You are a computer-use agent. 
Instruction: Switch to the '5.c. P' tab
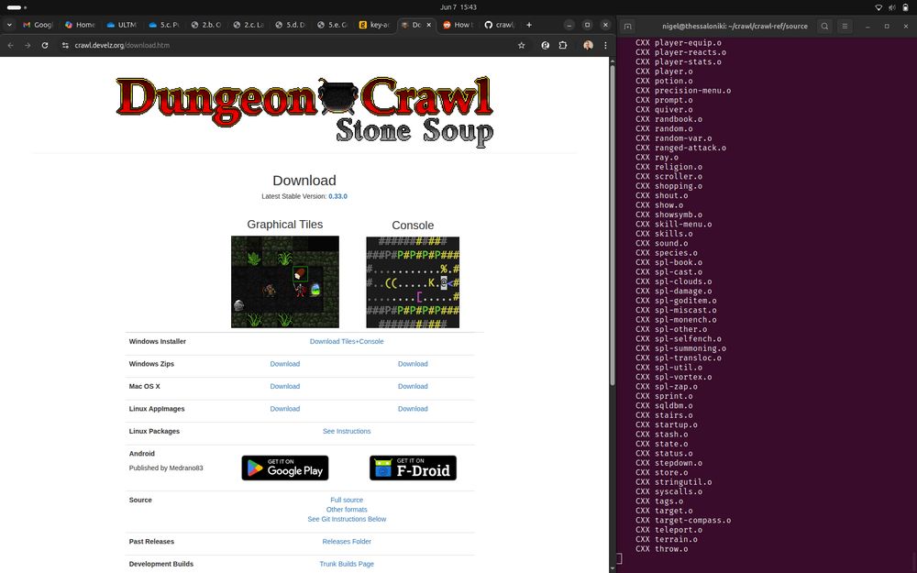(164, 25)
